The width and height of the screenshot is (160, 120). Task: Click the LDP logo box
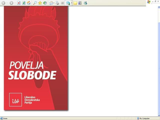coord(15,99)
